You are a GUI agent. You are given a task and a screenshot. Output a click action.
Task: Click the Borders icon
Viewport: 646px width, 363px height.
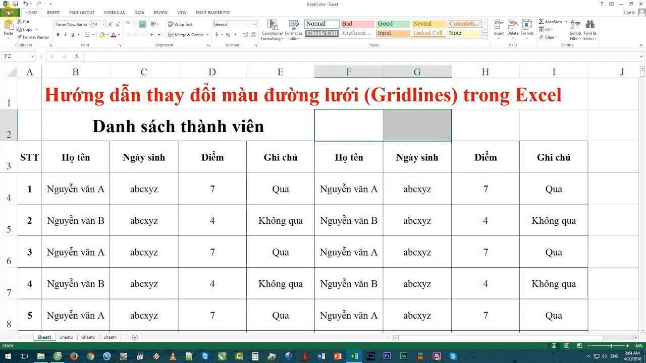[87, 35]
